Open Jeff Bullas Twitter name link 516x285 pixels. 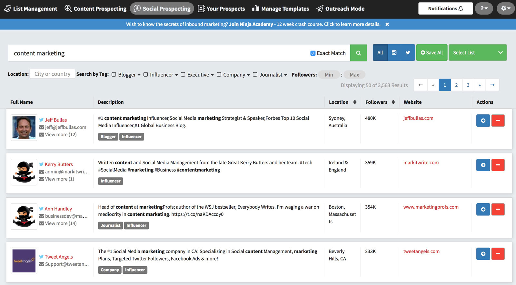[56, 120]
